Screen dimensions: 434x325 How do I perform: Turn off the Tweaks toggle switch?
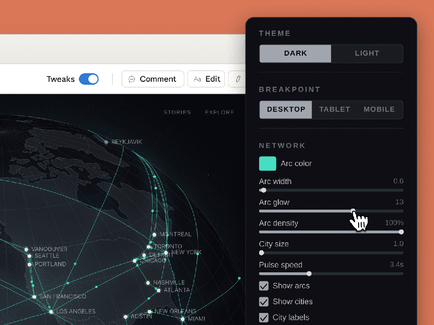point(89,79)
